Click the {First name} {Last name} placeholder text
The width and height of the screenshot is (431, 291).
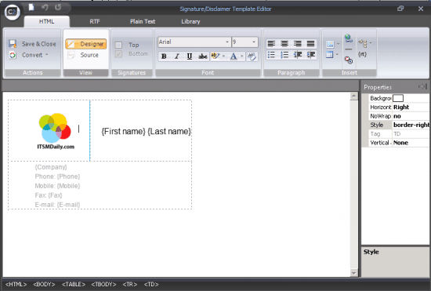pyautogui.click(x=146, y=132)
